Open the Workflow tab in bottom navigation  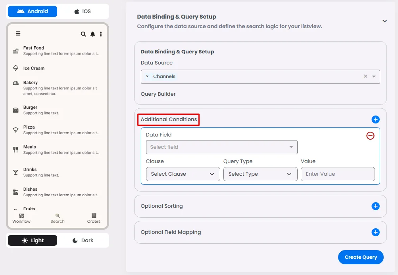click(x=21, y=218)
